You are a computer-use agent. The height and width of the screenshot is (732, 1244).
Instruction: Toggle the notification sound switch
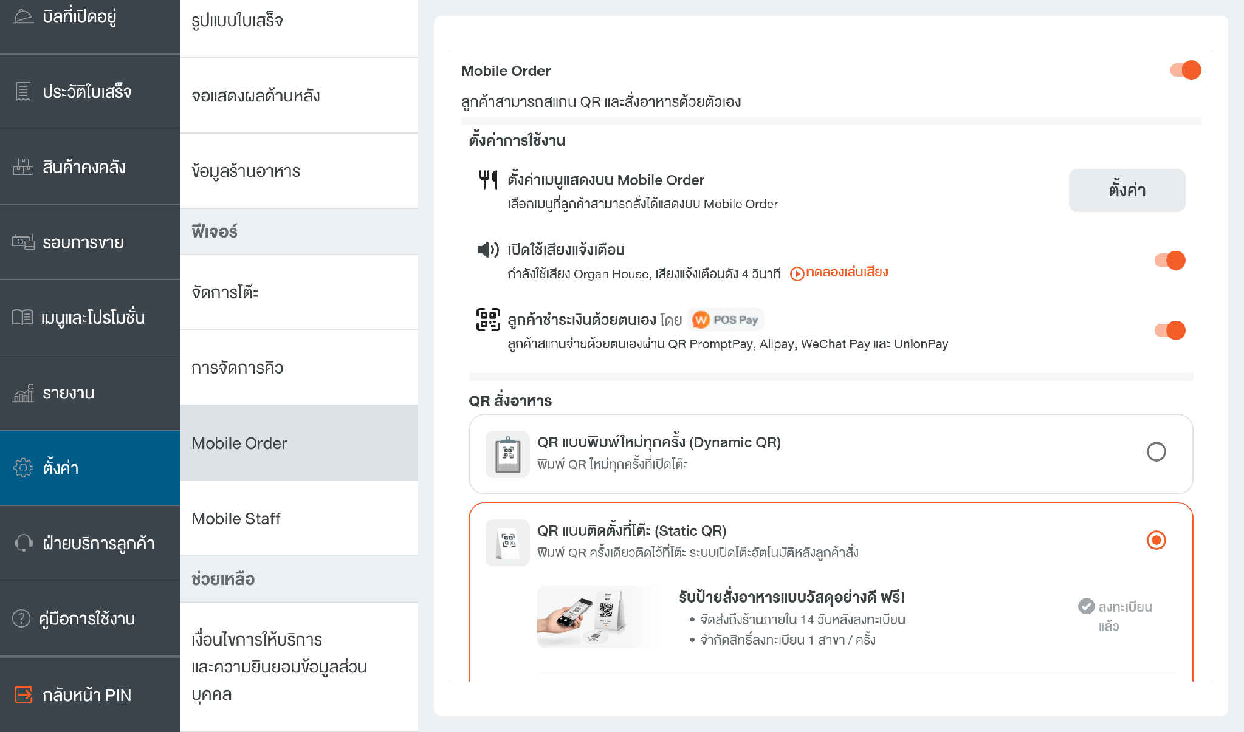click(1170, 261)
